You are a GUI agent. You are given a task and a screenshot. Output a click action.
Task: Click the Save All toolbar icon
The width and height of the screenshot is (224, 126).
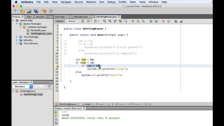36,11
